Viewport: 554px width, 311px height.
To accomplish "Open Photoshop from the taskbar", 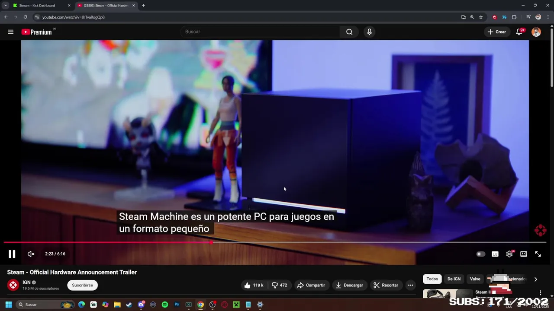I will 177,305.
